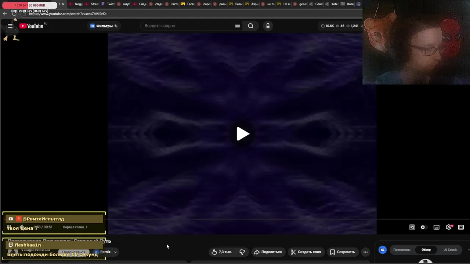This screenshot has width=470, height=264.
Task: Play the video with the center play button
Action: [242, 134]
